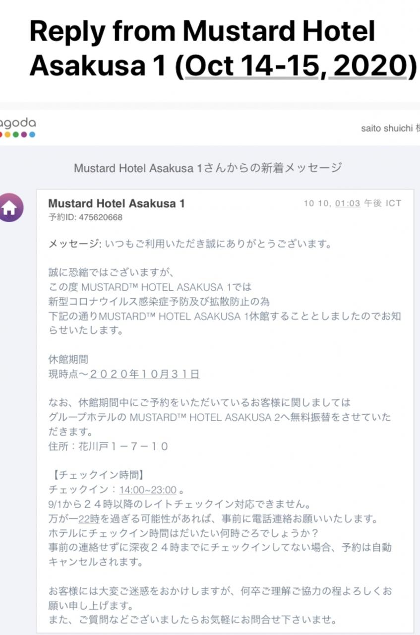The width and height of the screenshot is (420, 635).
Task: Select the メッセージ: greeting line
Action: [190, 244]
